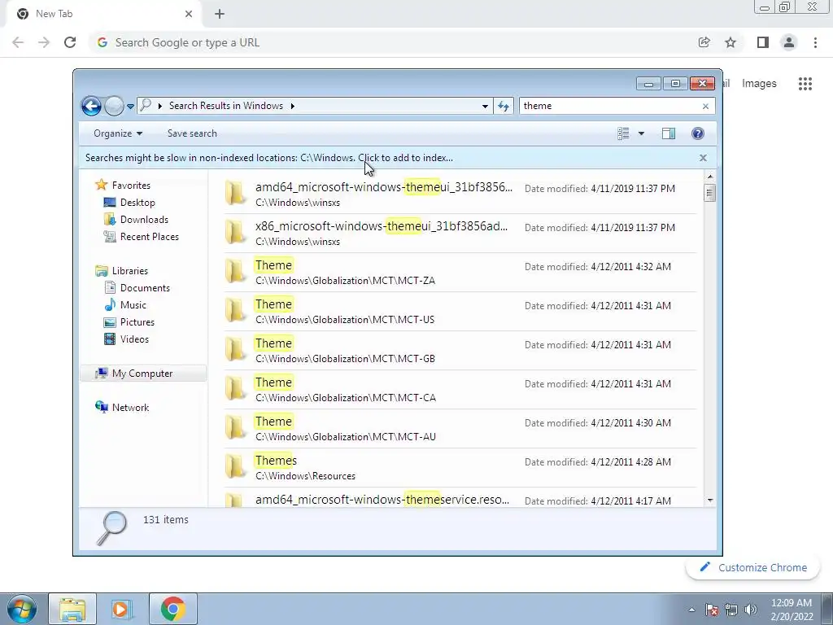Select Theme folder in MCT-US

pos(460,311)
